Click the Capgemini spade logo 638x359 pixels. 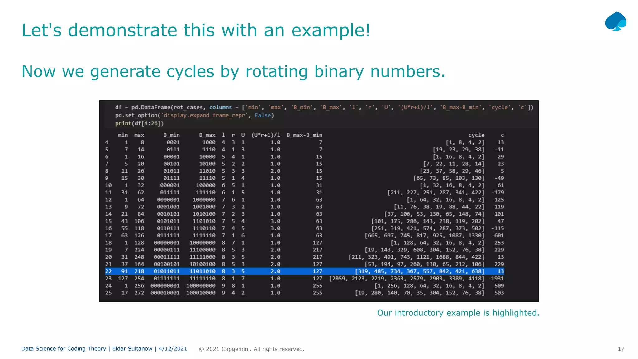pyautogui.click(x=615, y=22)
